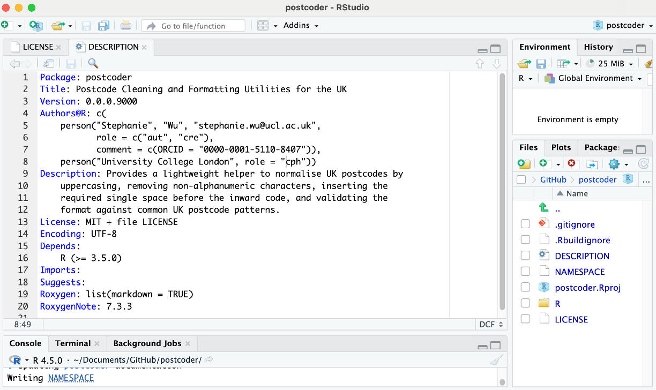Open the R language selector in Environment
The image size is (656, 390).
[525, 78]
